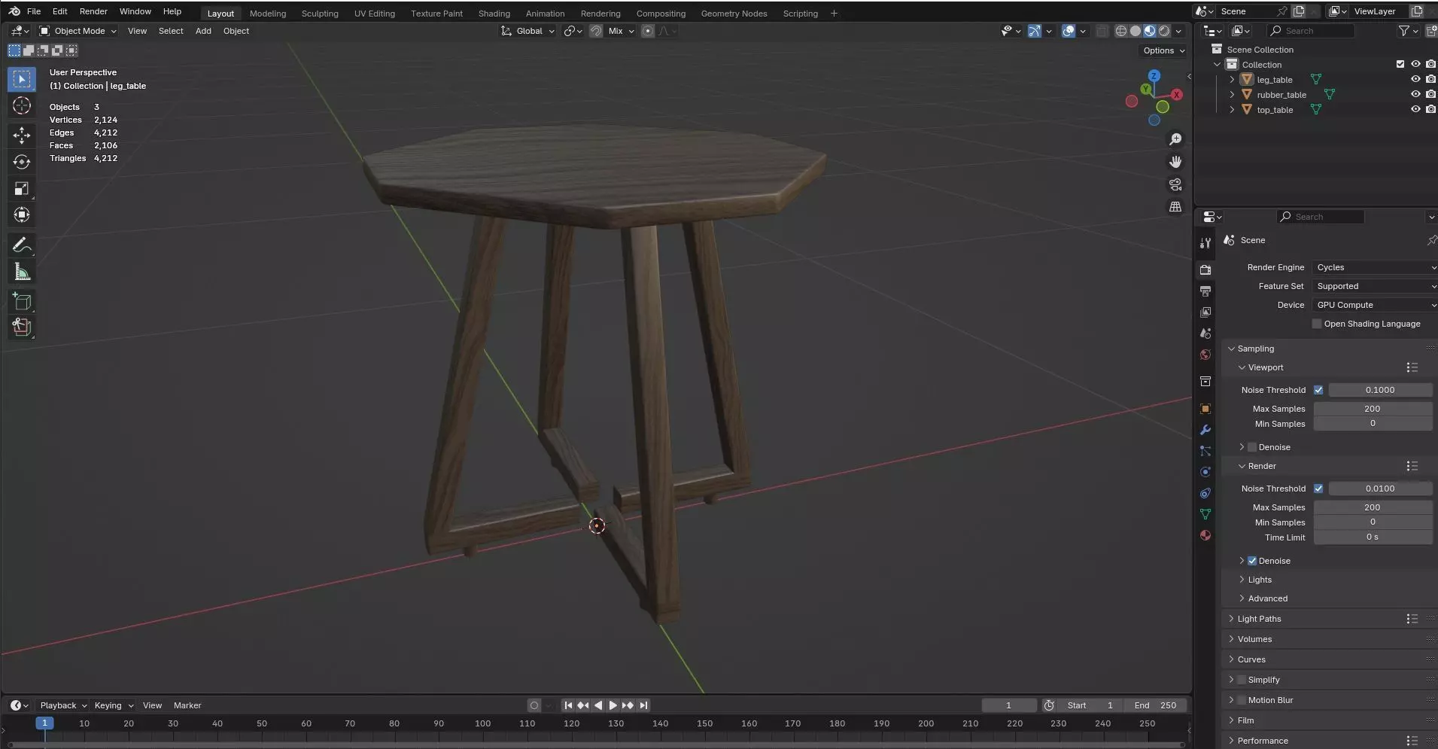Enable Open Shading Language checkbox
This screenshot has height=749, width=1438.
tap(1317, 324)
